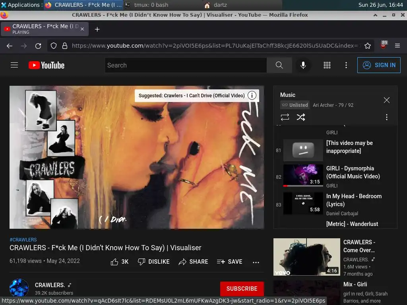Click the video title text
407x305 pixels.
pos(105,248)
